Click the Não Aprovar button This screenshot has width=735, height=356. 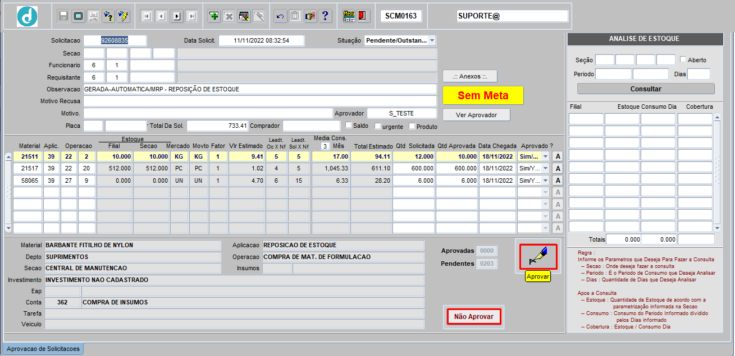coord(473,317)
